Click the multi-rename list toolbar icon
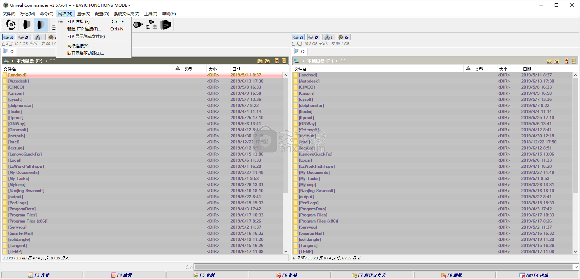Screen dimensions: 580x279 click(152, 25)
